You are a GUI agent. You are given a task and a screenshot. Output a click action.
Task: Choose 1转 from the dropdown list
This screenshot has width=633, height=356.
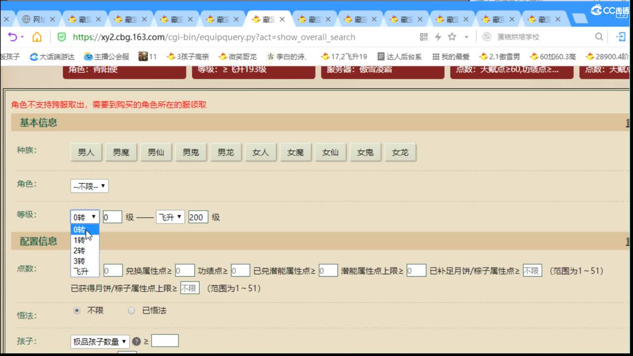point(85,240)
